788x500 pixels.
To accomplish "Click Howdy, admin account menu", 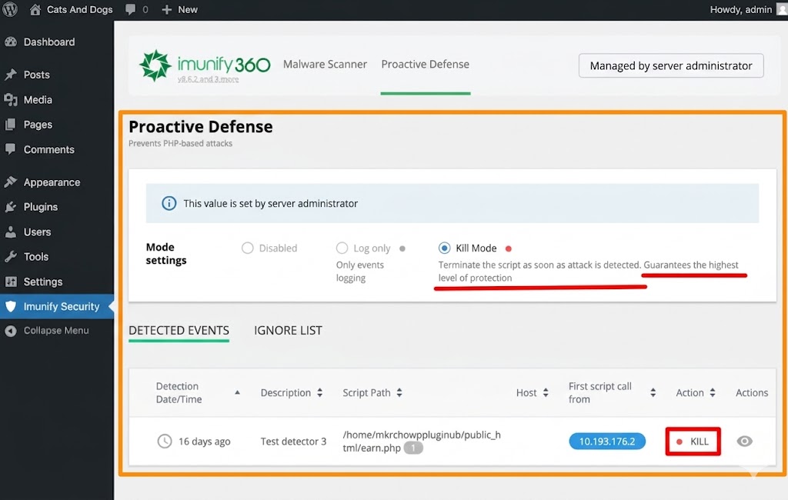I will (x=740, y=9).
